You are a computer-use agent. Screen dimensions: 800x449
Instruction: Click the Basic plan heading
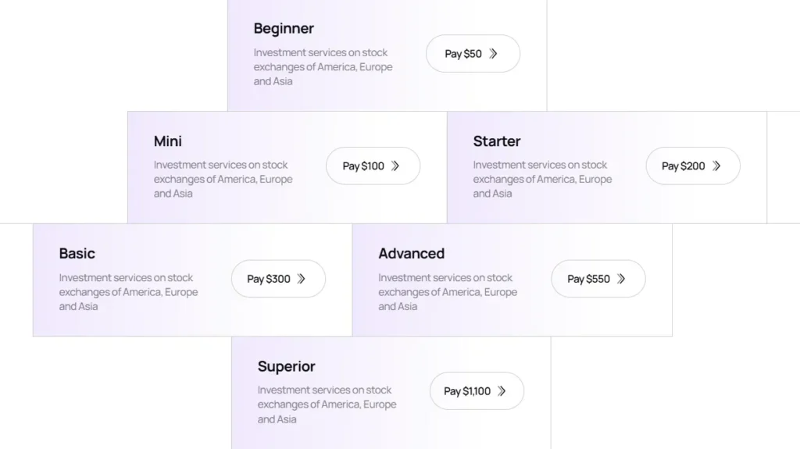coord(77,254)
